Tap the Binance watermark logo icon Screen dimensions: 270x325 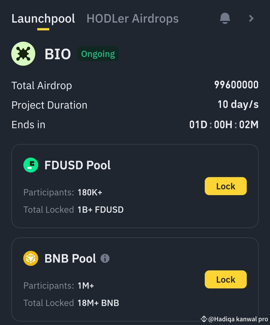[x=204, y=319]
